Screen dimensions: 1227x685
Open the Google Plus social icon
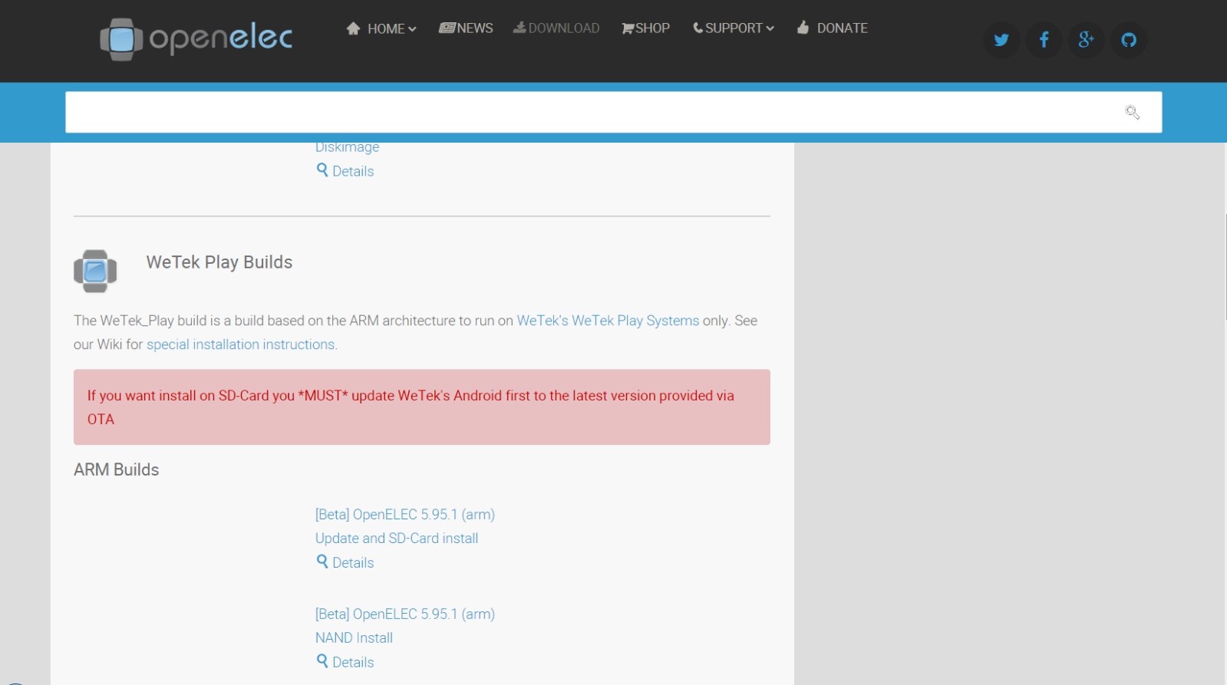coord(1086,40)
